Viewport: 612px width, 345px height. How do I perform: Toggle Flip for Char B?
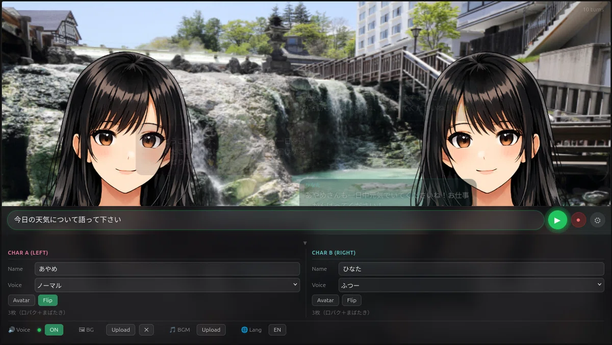coord(352,300)
